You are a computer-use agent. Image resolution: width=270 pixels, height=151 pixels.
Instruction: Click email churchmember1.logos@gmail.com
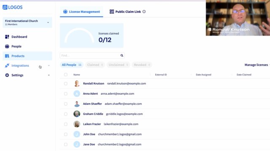(120, 134)
